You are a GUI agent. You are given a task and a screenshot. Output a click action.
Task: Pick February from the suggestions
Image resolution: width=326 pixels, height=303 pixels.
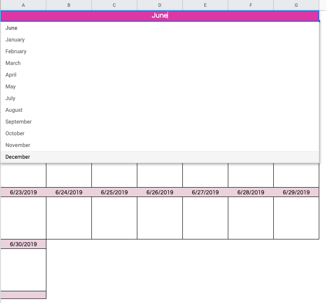pos(160,51)
